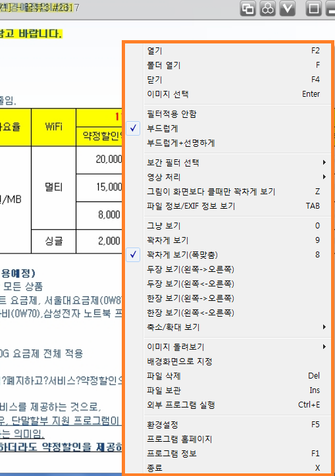Click the overlapping windows icon in title bar
The height and width of the screenshot is (476, 335).
tap(248, 8)
